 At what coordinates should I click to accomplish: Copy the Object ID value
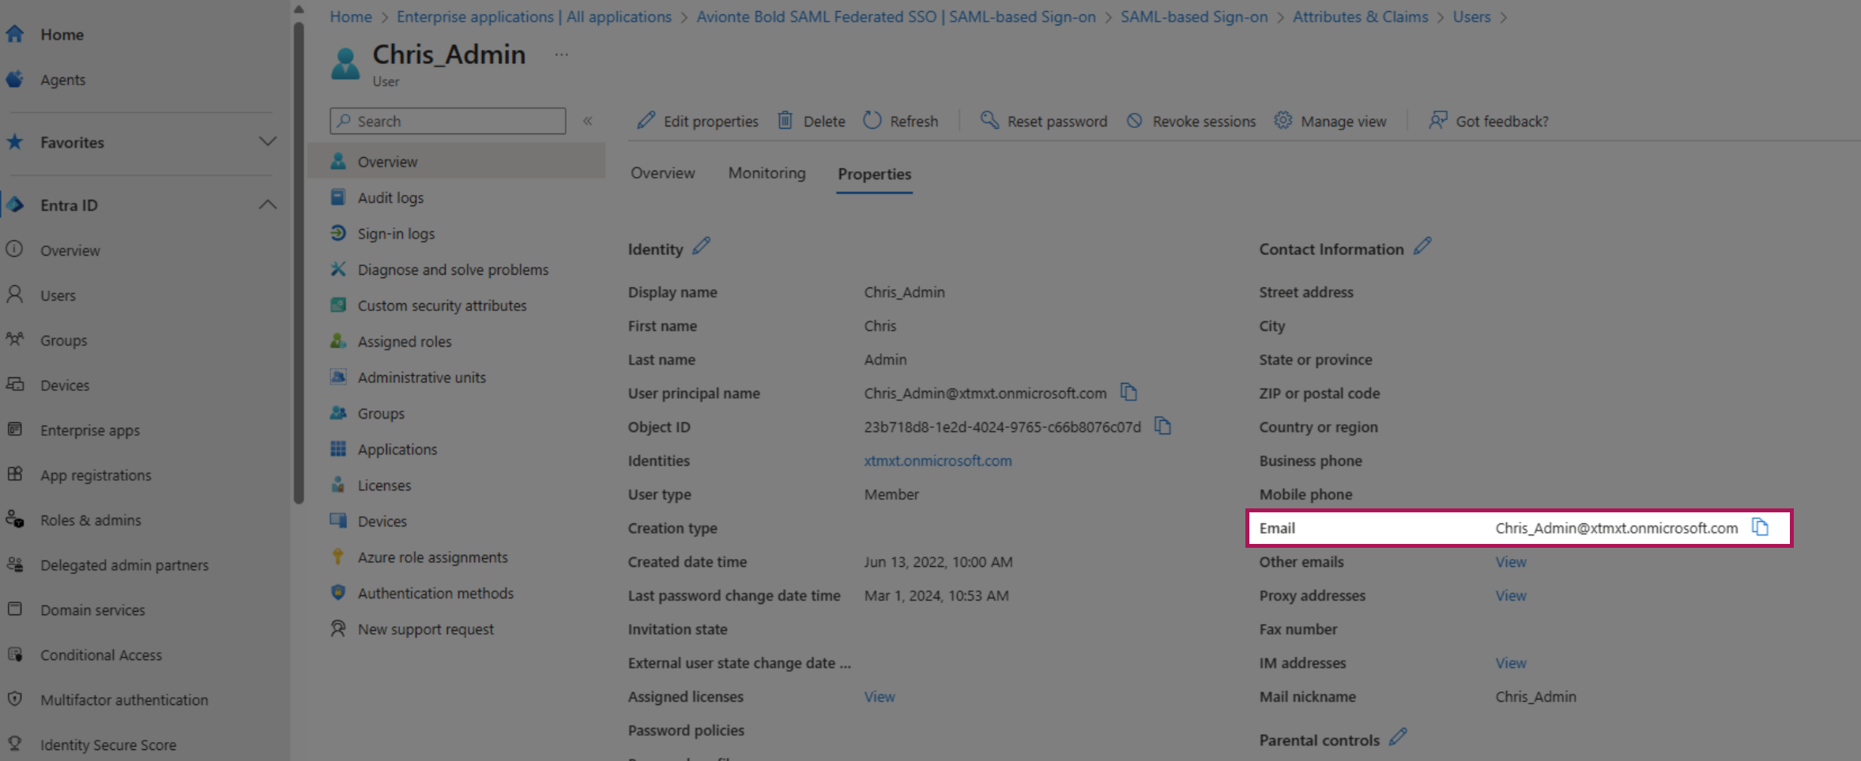[1162, 426]
